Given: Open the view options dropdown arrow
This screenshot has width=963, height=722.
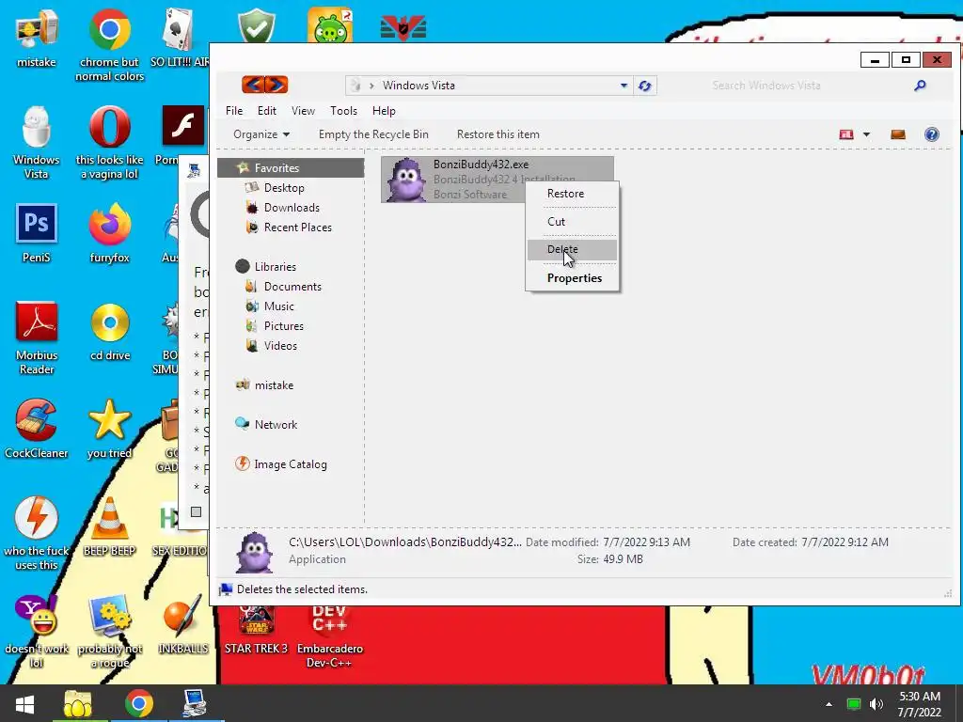Looking at the screenshot, I should [866, 134].
